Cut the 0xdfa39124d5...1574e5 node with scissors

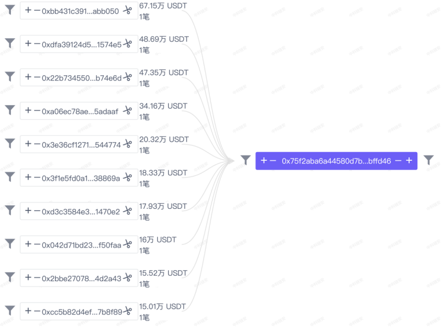point(127,44)
